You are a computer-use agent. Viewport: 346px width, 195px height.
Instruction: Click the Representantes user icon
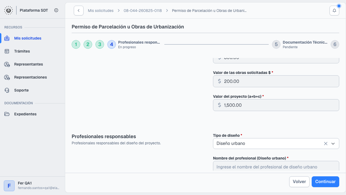point(7,64)
